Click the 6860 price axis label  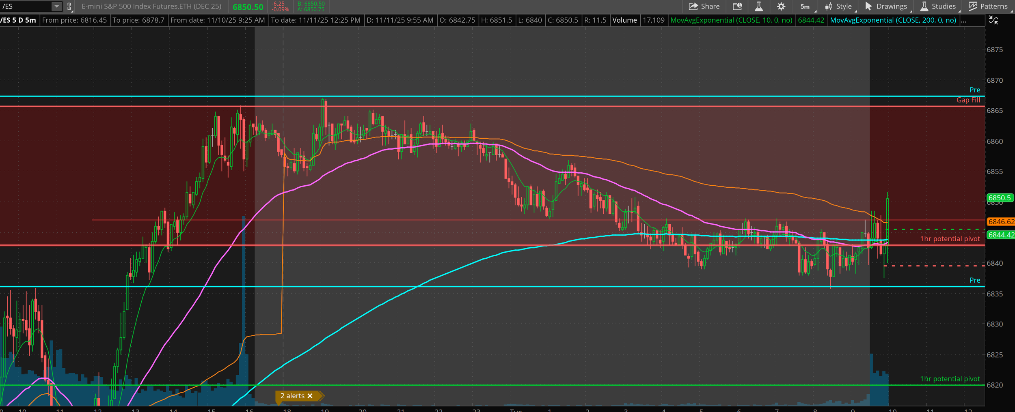pyautogui.click(x=995, y=141)
